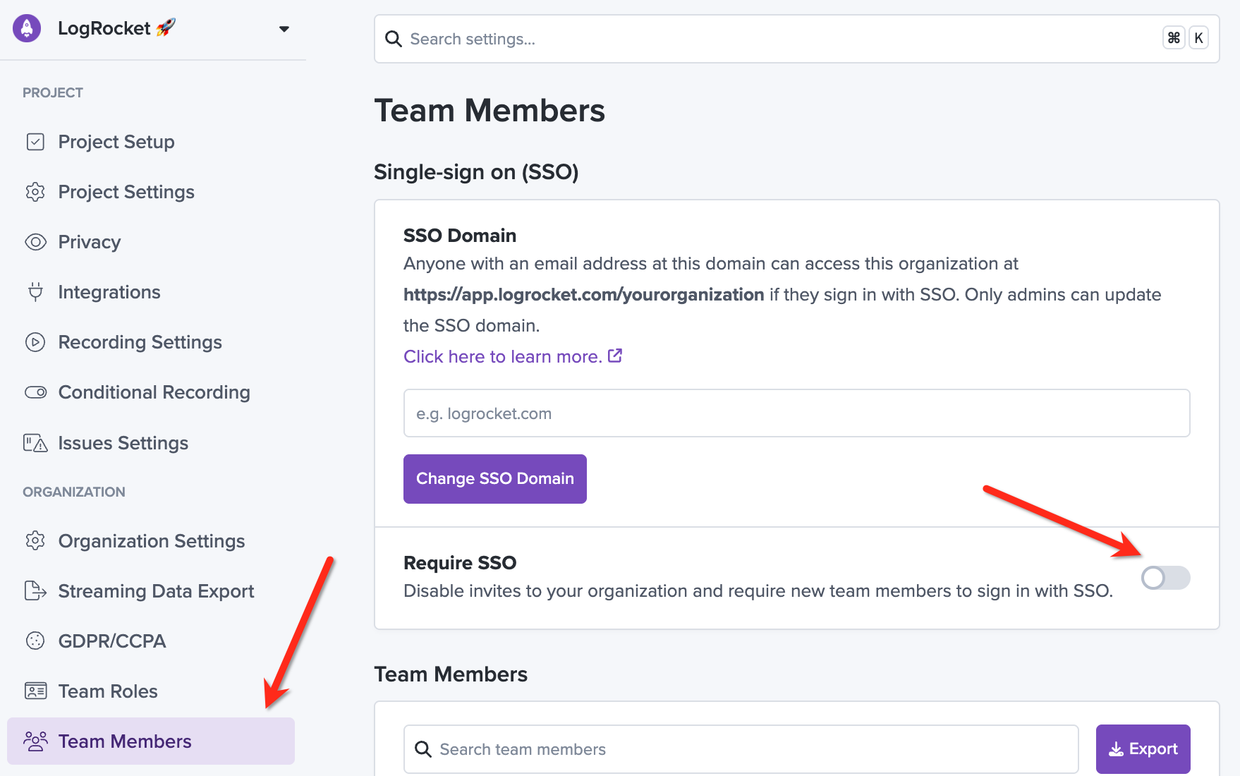Viewport: 1240px width, 776px height.
Task: Click the https://app.logrocket.com/yourorganization text
Action: pos(584,295)
